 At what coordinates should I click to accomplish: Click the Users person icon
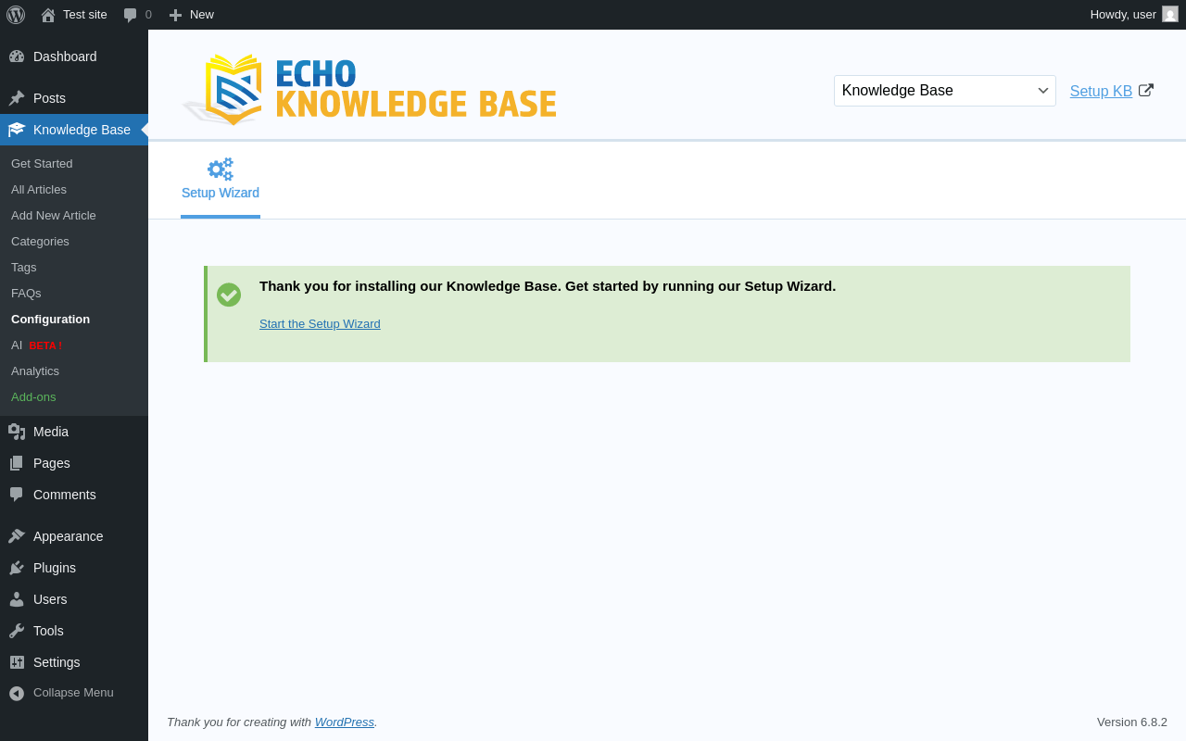click(x=17, y=599)
